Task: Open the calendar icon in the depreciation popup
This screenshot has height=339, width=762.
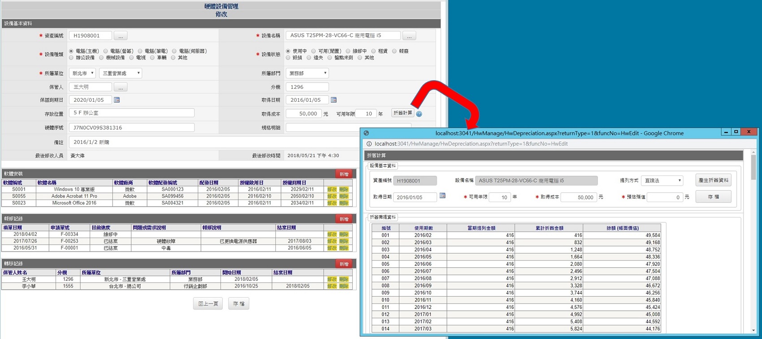Action: [442, 196]
